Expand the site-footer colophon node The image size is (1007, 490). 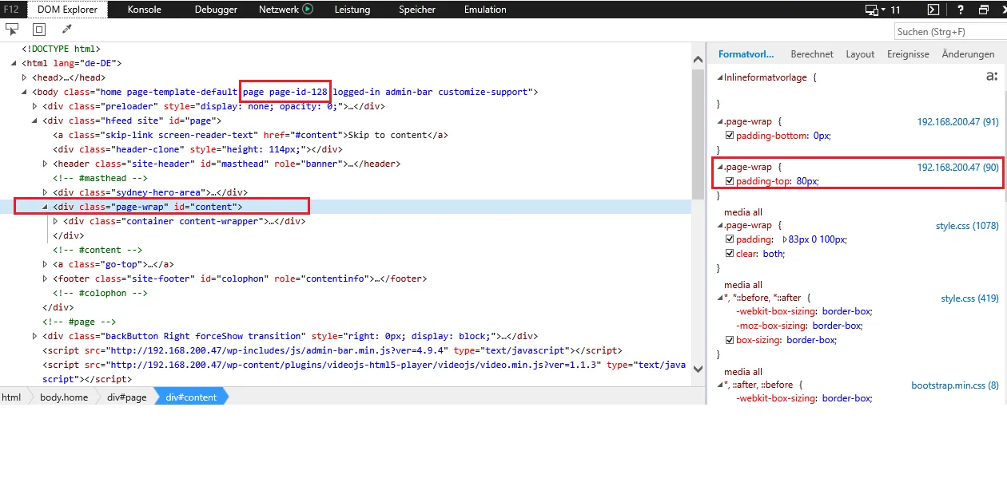point(46,279)
